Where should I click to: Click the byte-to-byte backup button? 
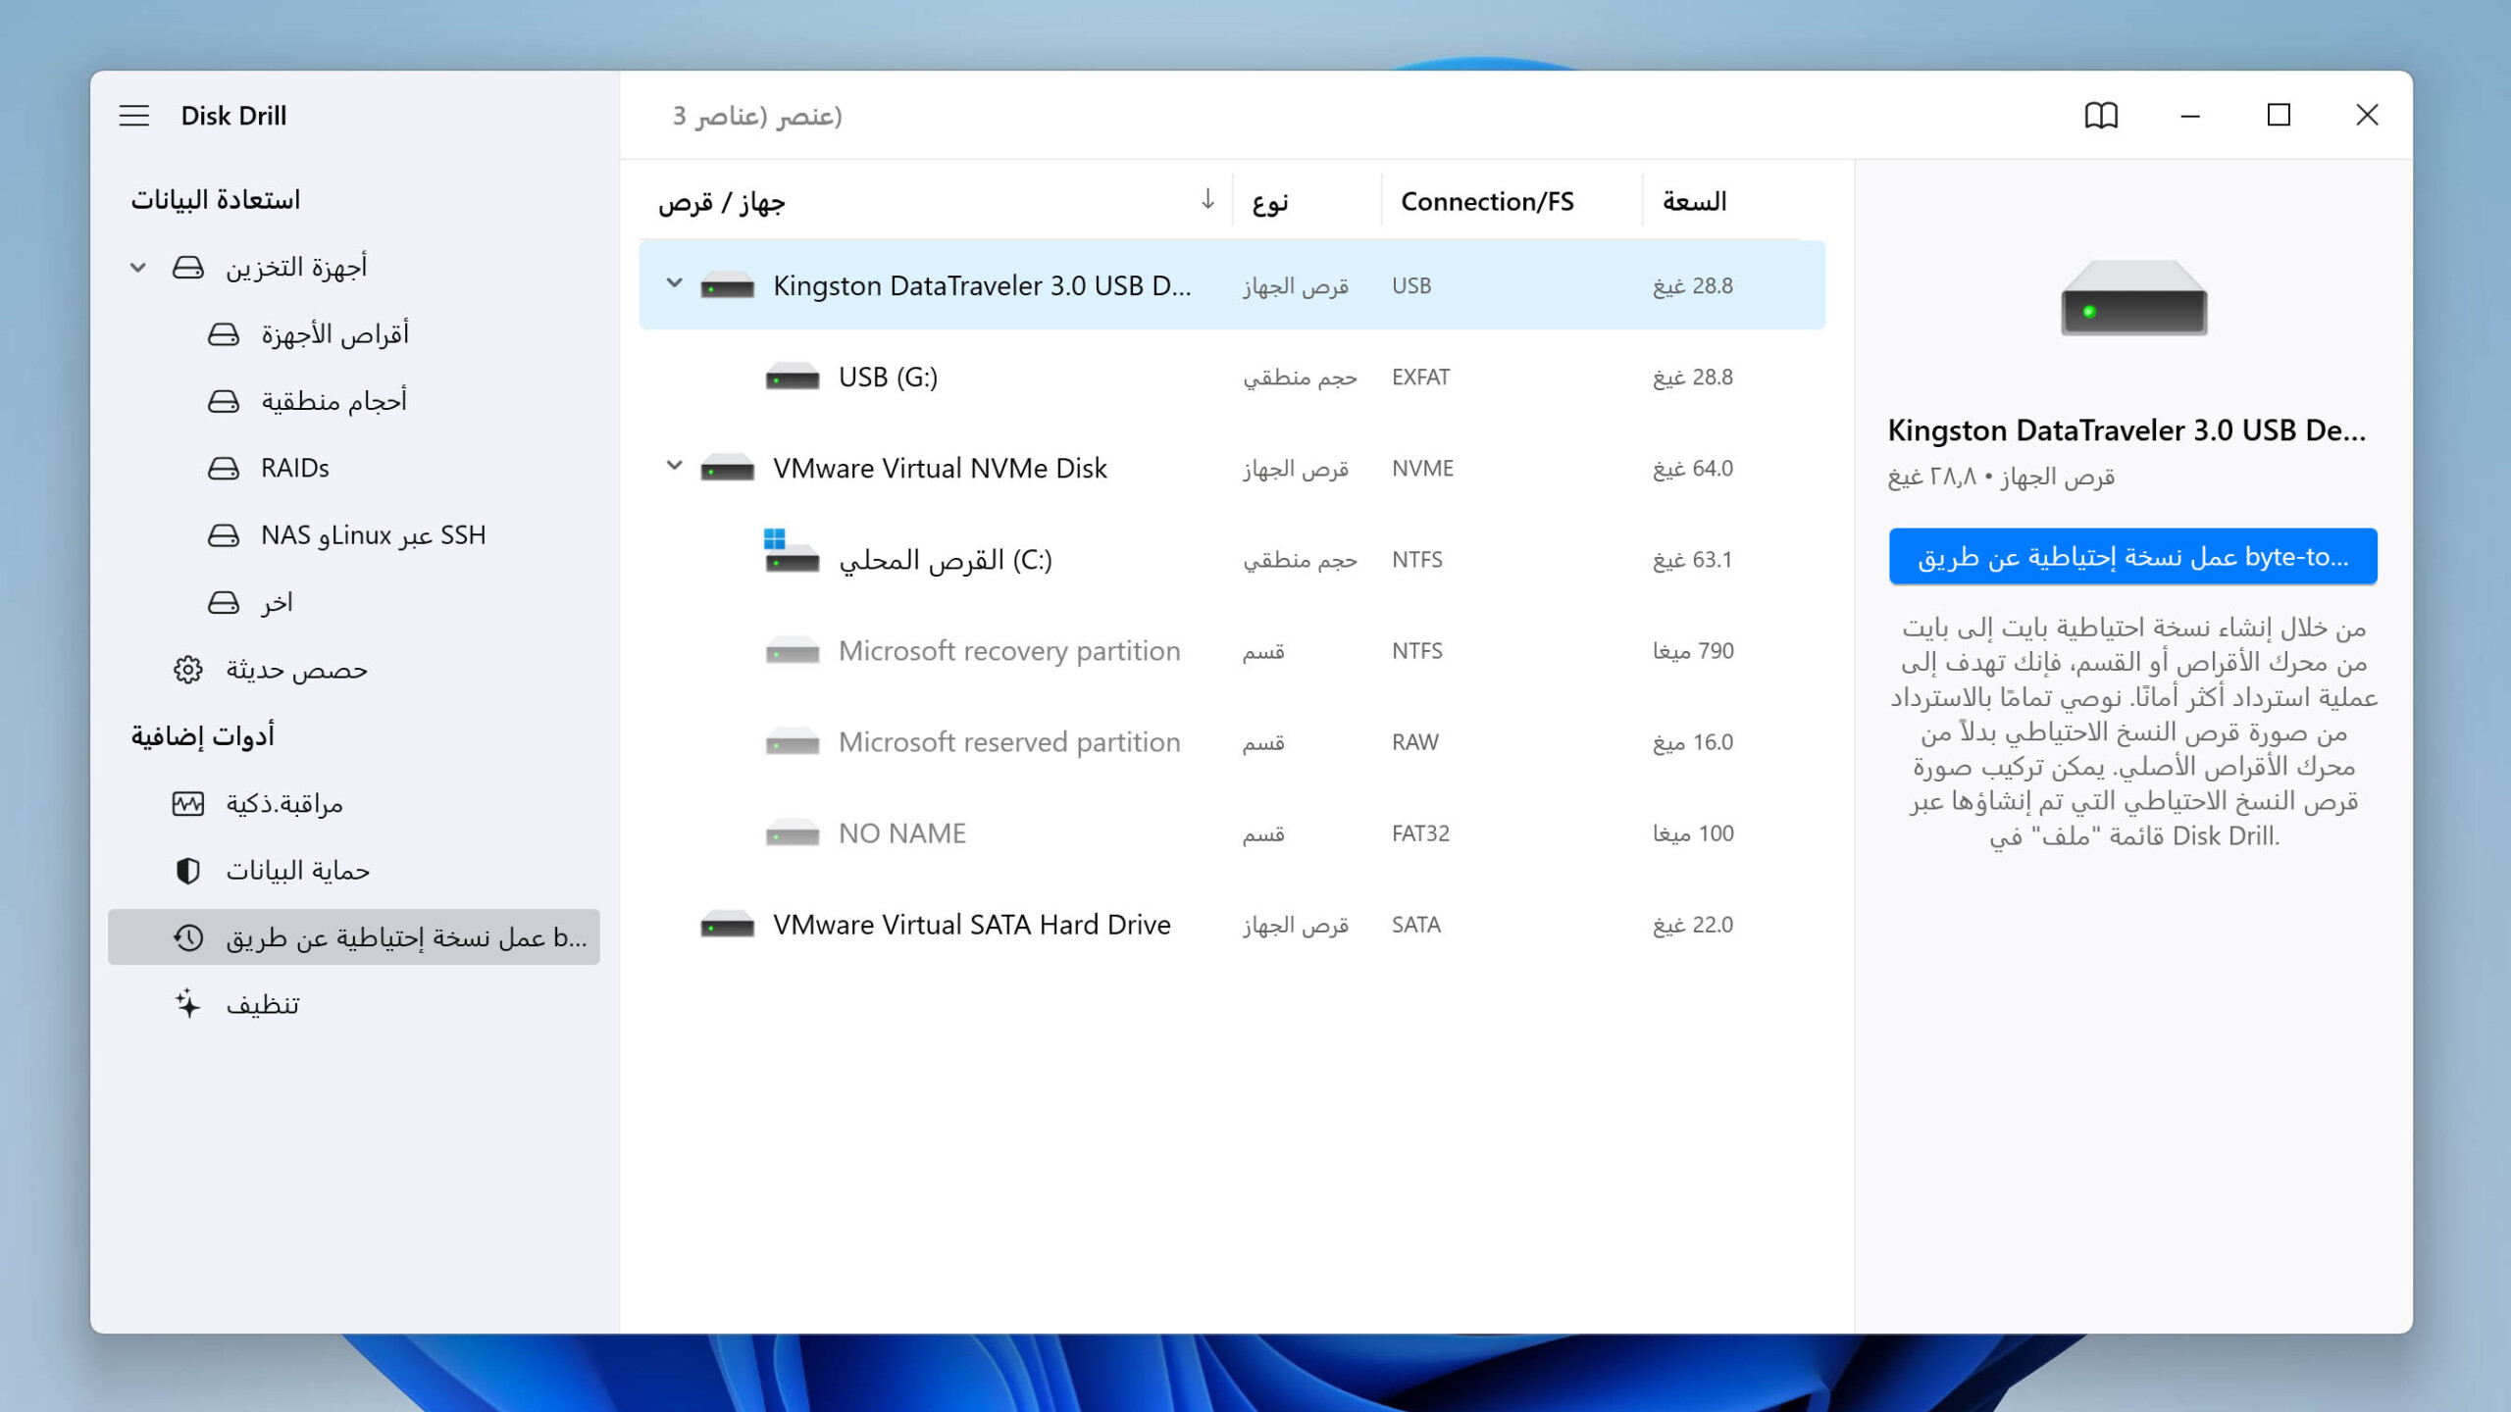2131,555
